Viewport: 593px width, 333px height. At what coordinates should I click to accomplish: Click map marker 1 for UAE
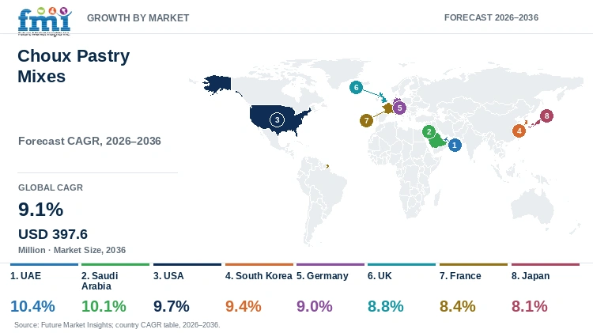(x=455, y=145)
